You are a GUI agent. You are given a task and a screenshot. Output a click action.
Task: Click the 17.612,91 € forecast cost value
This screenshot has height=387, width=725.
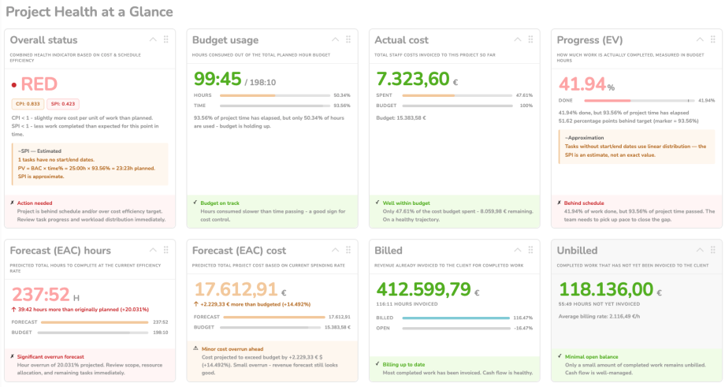coord(240,289)
